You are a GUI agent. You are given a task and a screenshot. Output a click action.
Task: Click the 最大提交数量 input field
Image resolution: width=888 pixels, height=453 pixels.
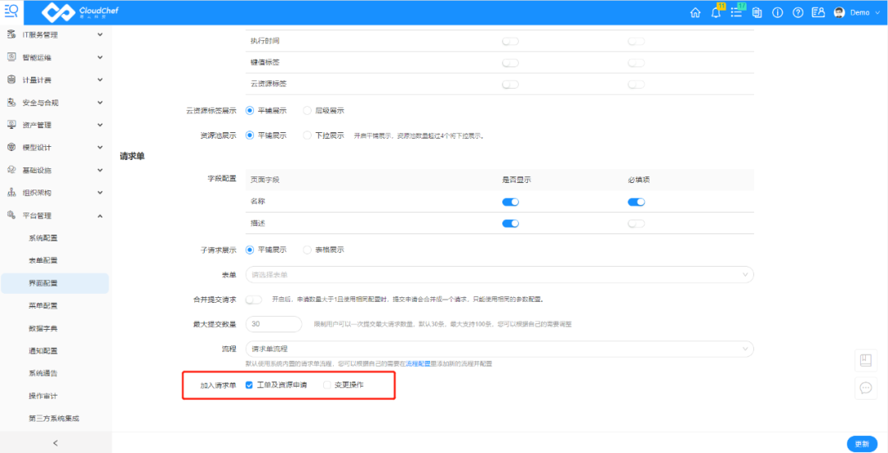pos(274,324)
